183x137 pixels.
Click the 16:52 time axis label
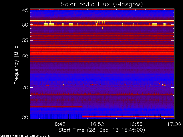click(x=97, y=124)
